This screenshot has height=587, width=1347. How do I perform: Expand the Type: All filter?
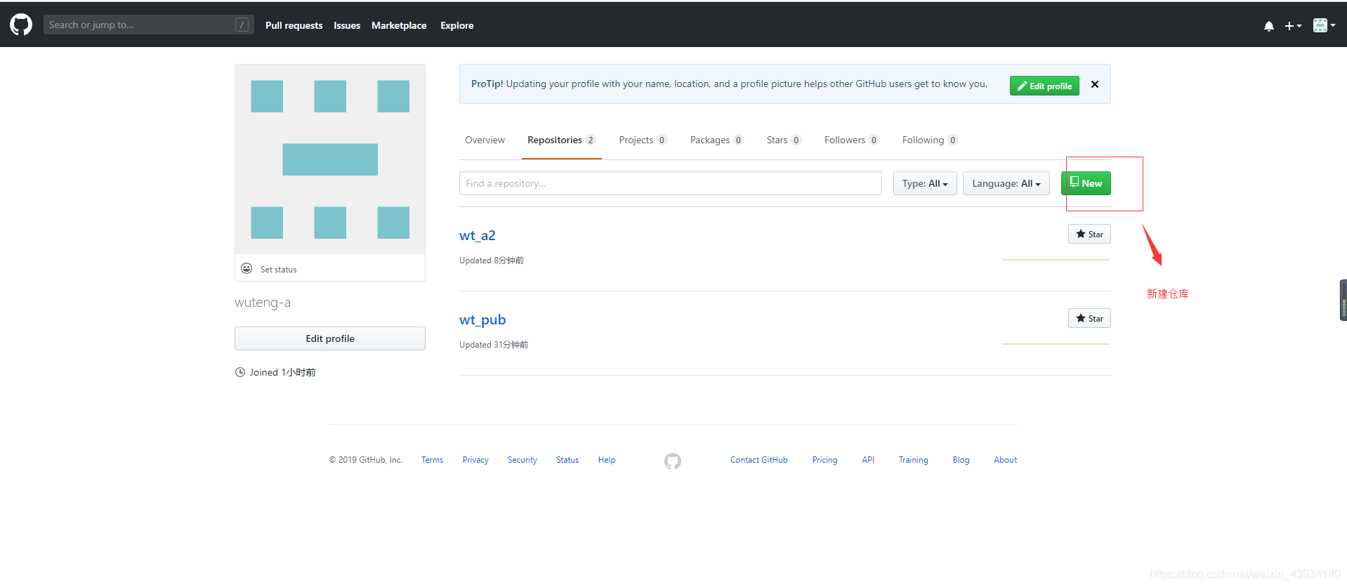(x=924, y=183)
